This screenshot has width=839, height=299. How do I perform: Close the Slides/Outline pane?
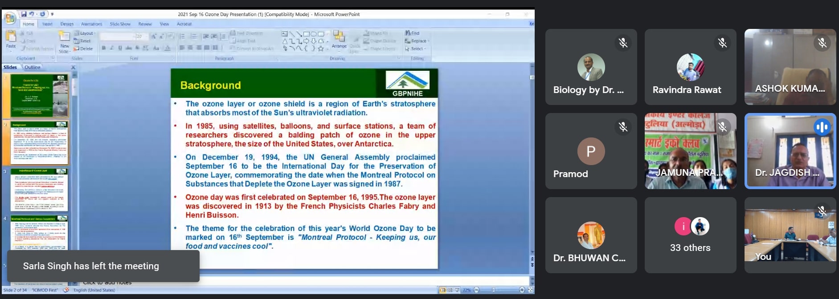(74, 68)
